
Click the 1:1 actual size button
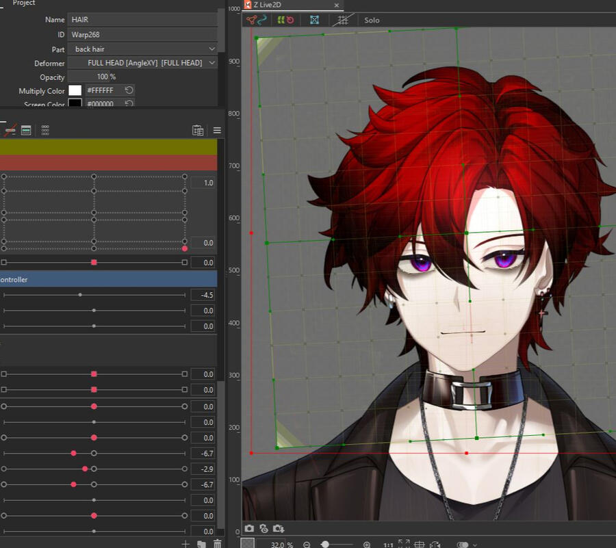coord(388,545)
